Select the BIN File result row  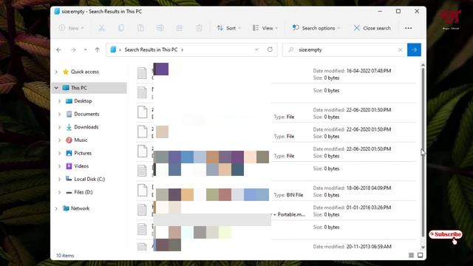[276, 191]
